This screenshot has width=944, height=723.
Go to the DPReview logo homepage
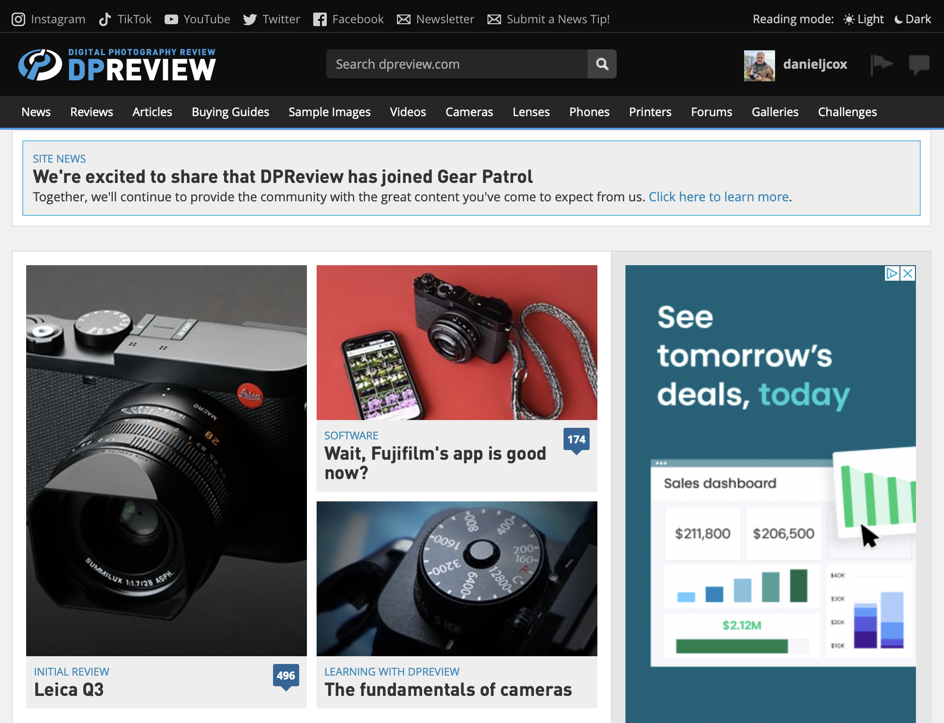tap(117, 64)
